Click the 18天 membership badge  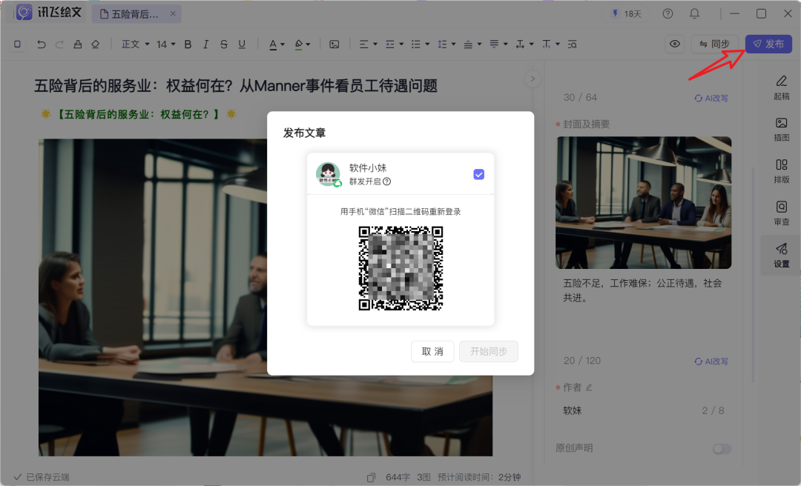pyautogui.click(x=626, y=14)
